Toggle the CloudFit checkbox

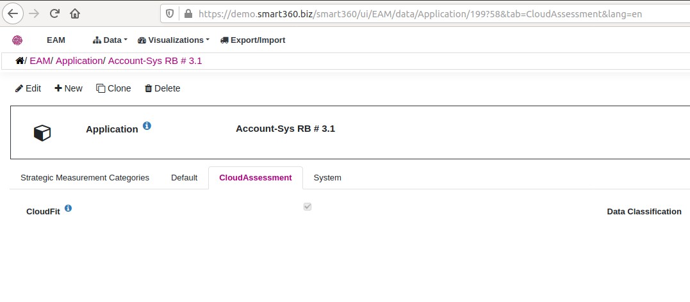pos(308,207)
